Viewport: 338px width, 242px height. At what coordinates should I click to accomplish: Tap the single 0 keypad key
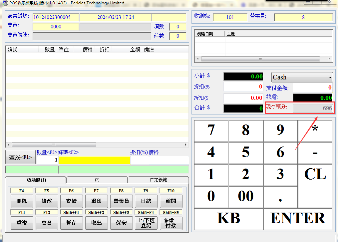coord(211,197)
